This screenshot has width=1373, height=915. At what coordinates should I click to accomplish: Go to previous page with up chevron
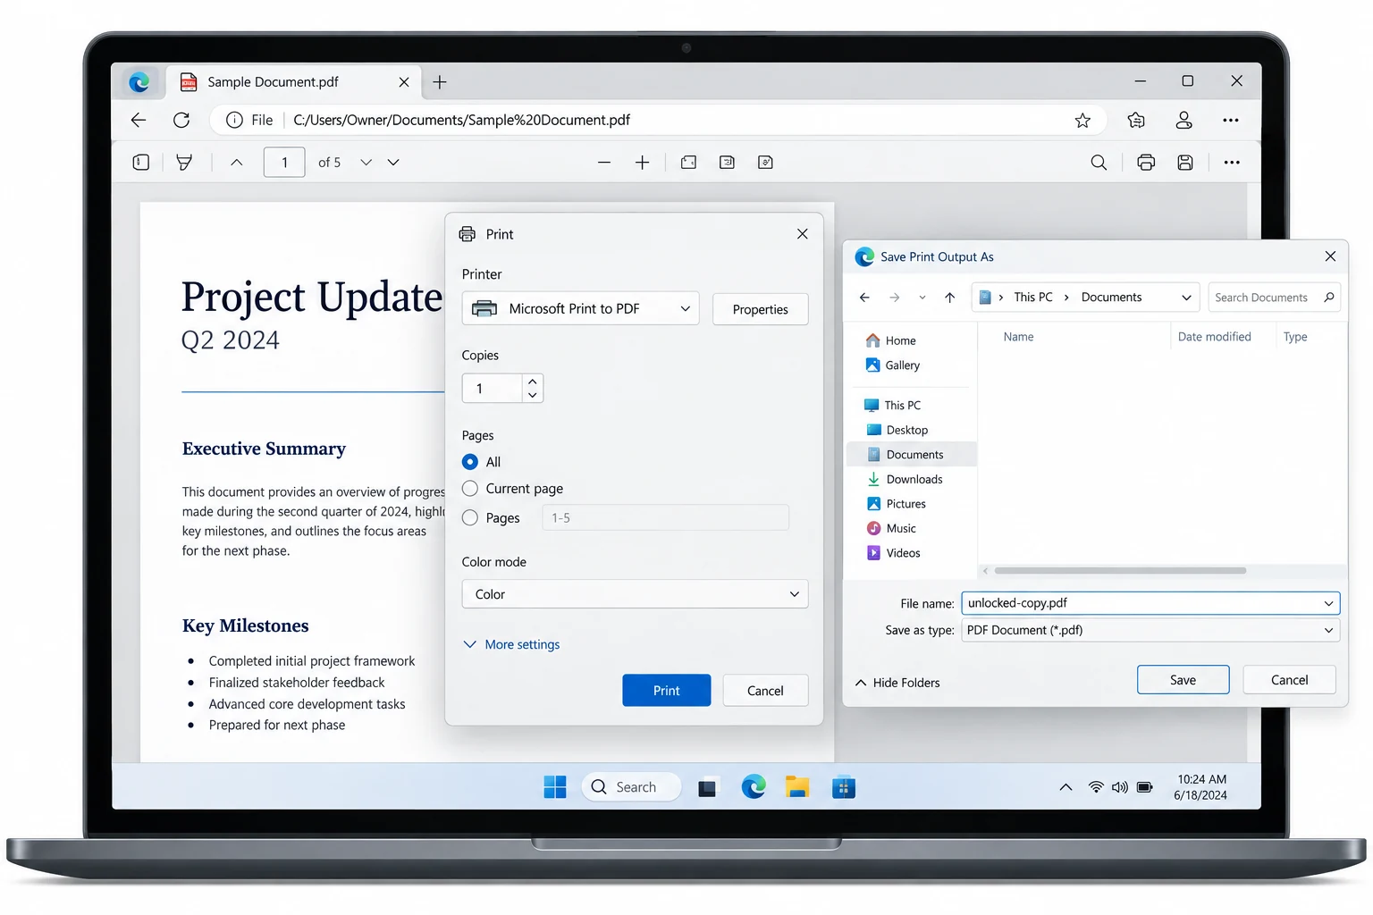[237, 163]
